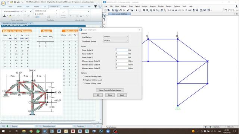Viewport: 239px width, 134px height.
Task: Set the xz plane view
Action: pyautogui.click(x=176, y=10)
